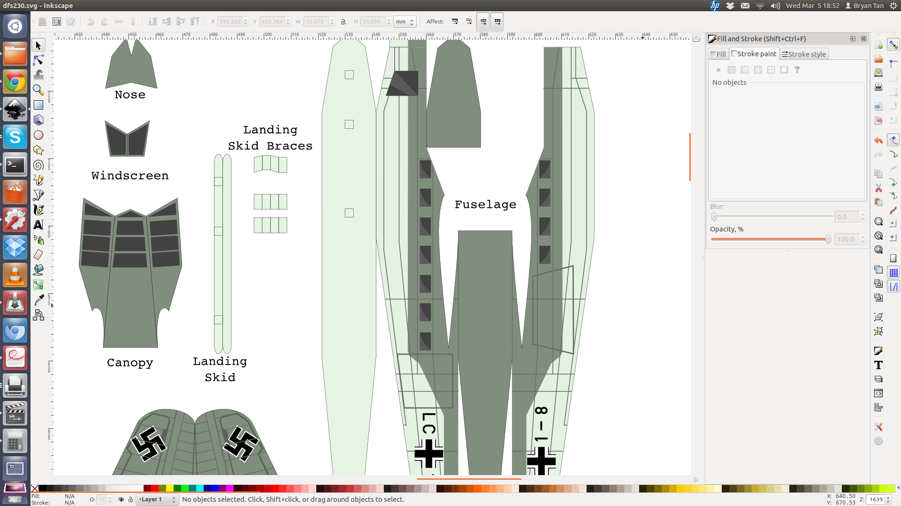Switch to the Stroke paint tab

coord(755,54)
